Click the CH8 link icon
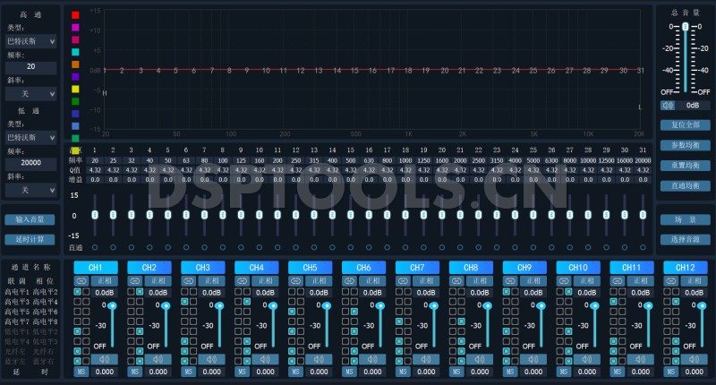 coord(456,281)
